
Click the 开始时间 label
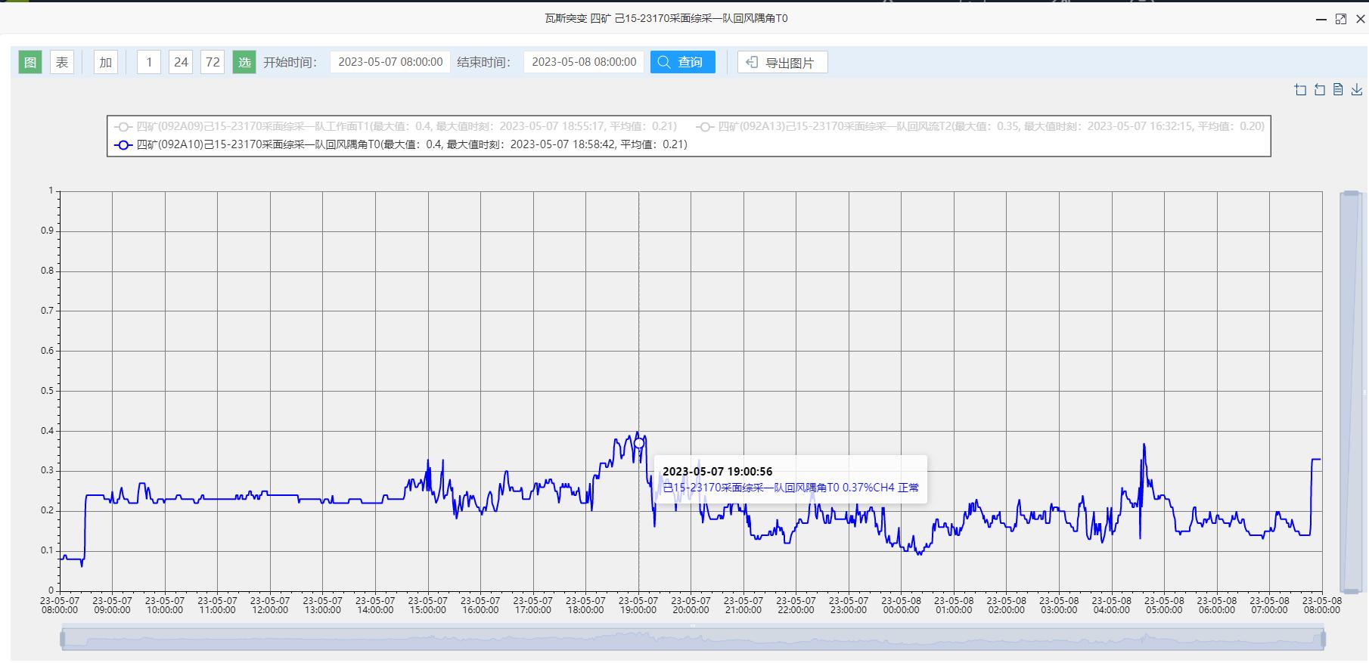tap(290, 62)
